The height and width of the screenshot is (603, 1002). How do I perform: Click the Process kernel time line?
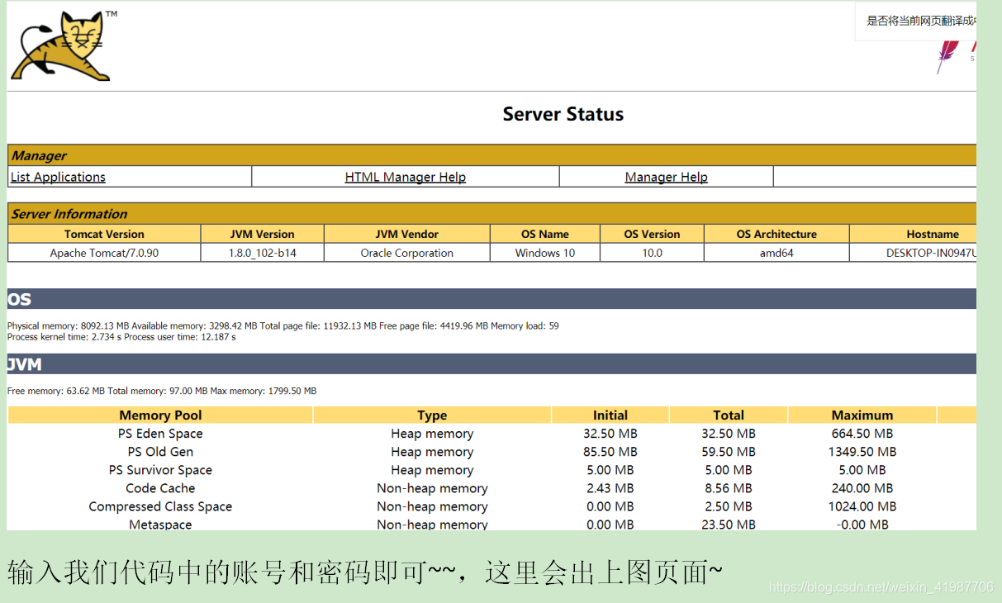click(121, 337)
